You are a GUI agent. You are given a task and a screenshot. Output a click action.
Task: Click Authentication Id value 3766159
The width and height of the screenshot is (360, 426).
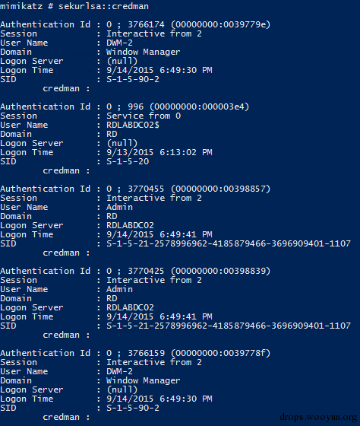(147, 353)
